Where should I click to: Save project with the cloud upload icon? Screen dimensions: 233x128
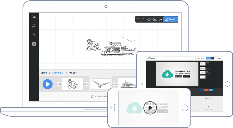155,19
